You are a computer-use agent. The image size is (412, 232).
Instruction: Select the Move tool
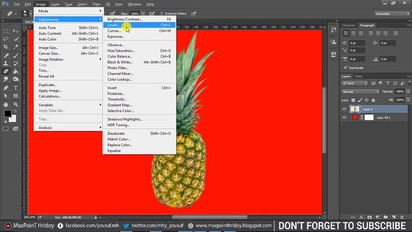[x=15, y=31]
